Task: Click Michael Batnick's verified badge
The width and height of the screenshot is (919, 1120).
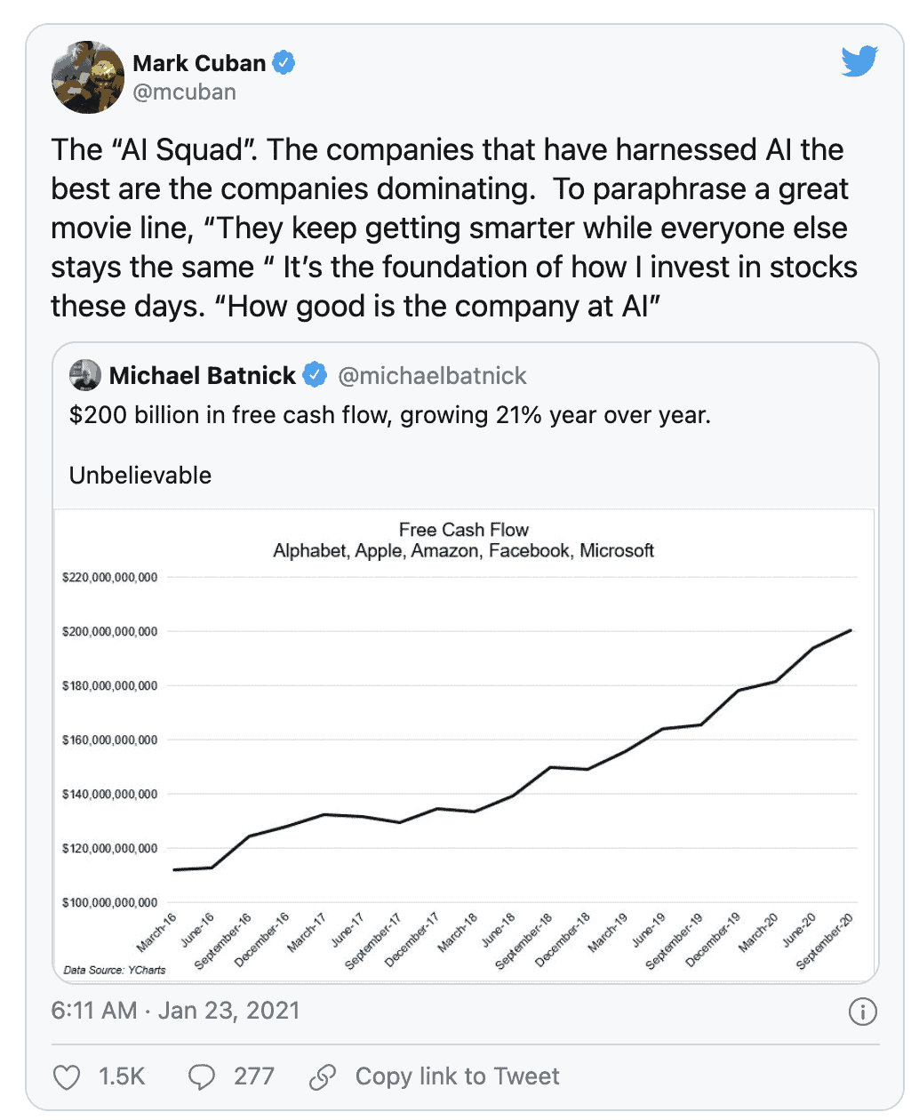Action: tap(315, 375)
